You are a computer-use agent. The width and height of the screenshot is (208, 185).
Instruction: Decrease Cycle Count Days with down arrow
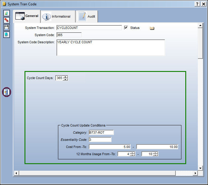pyautogui.click(x=65, y=79)
